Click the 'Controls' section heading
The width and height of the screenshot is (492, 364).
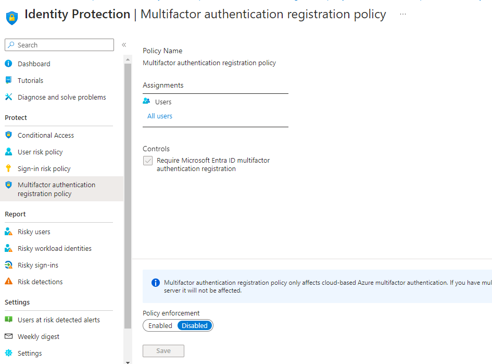156,149
